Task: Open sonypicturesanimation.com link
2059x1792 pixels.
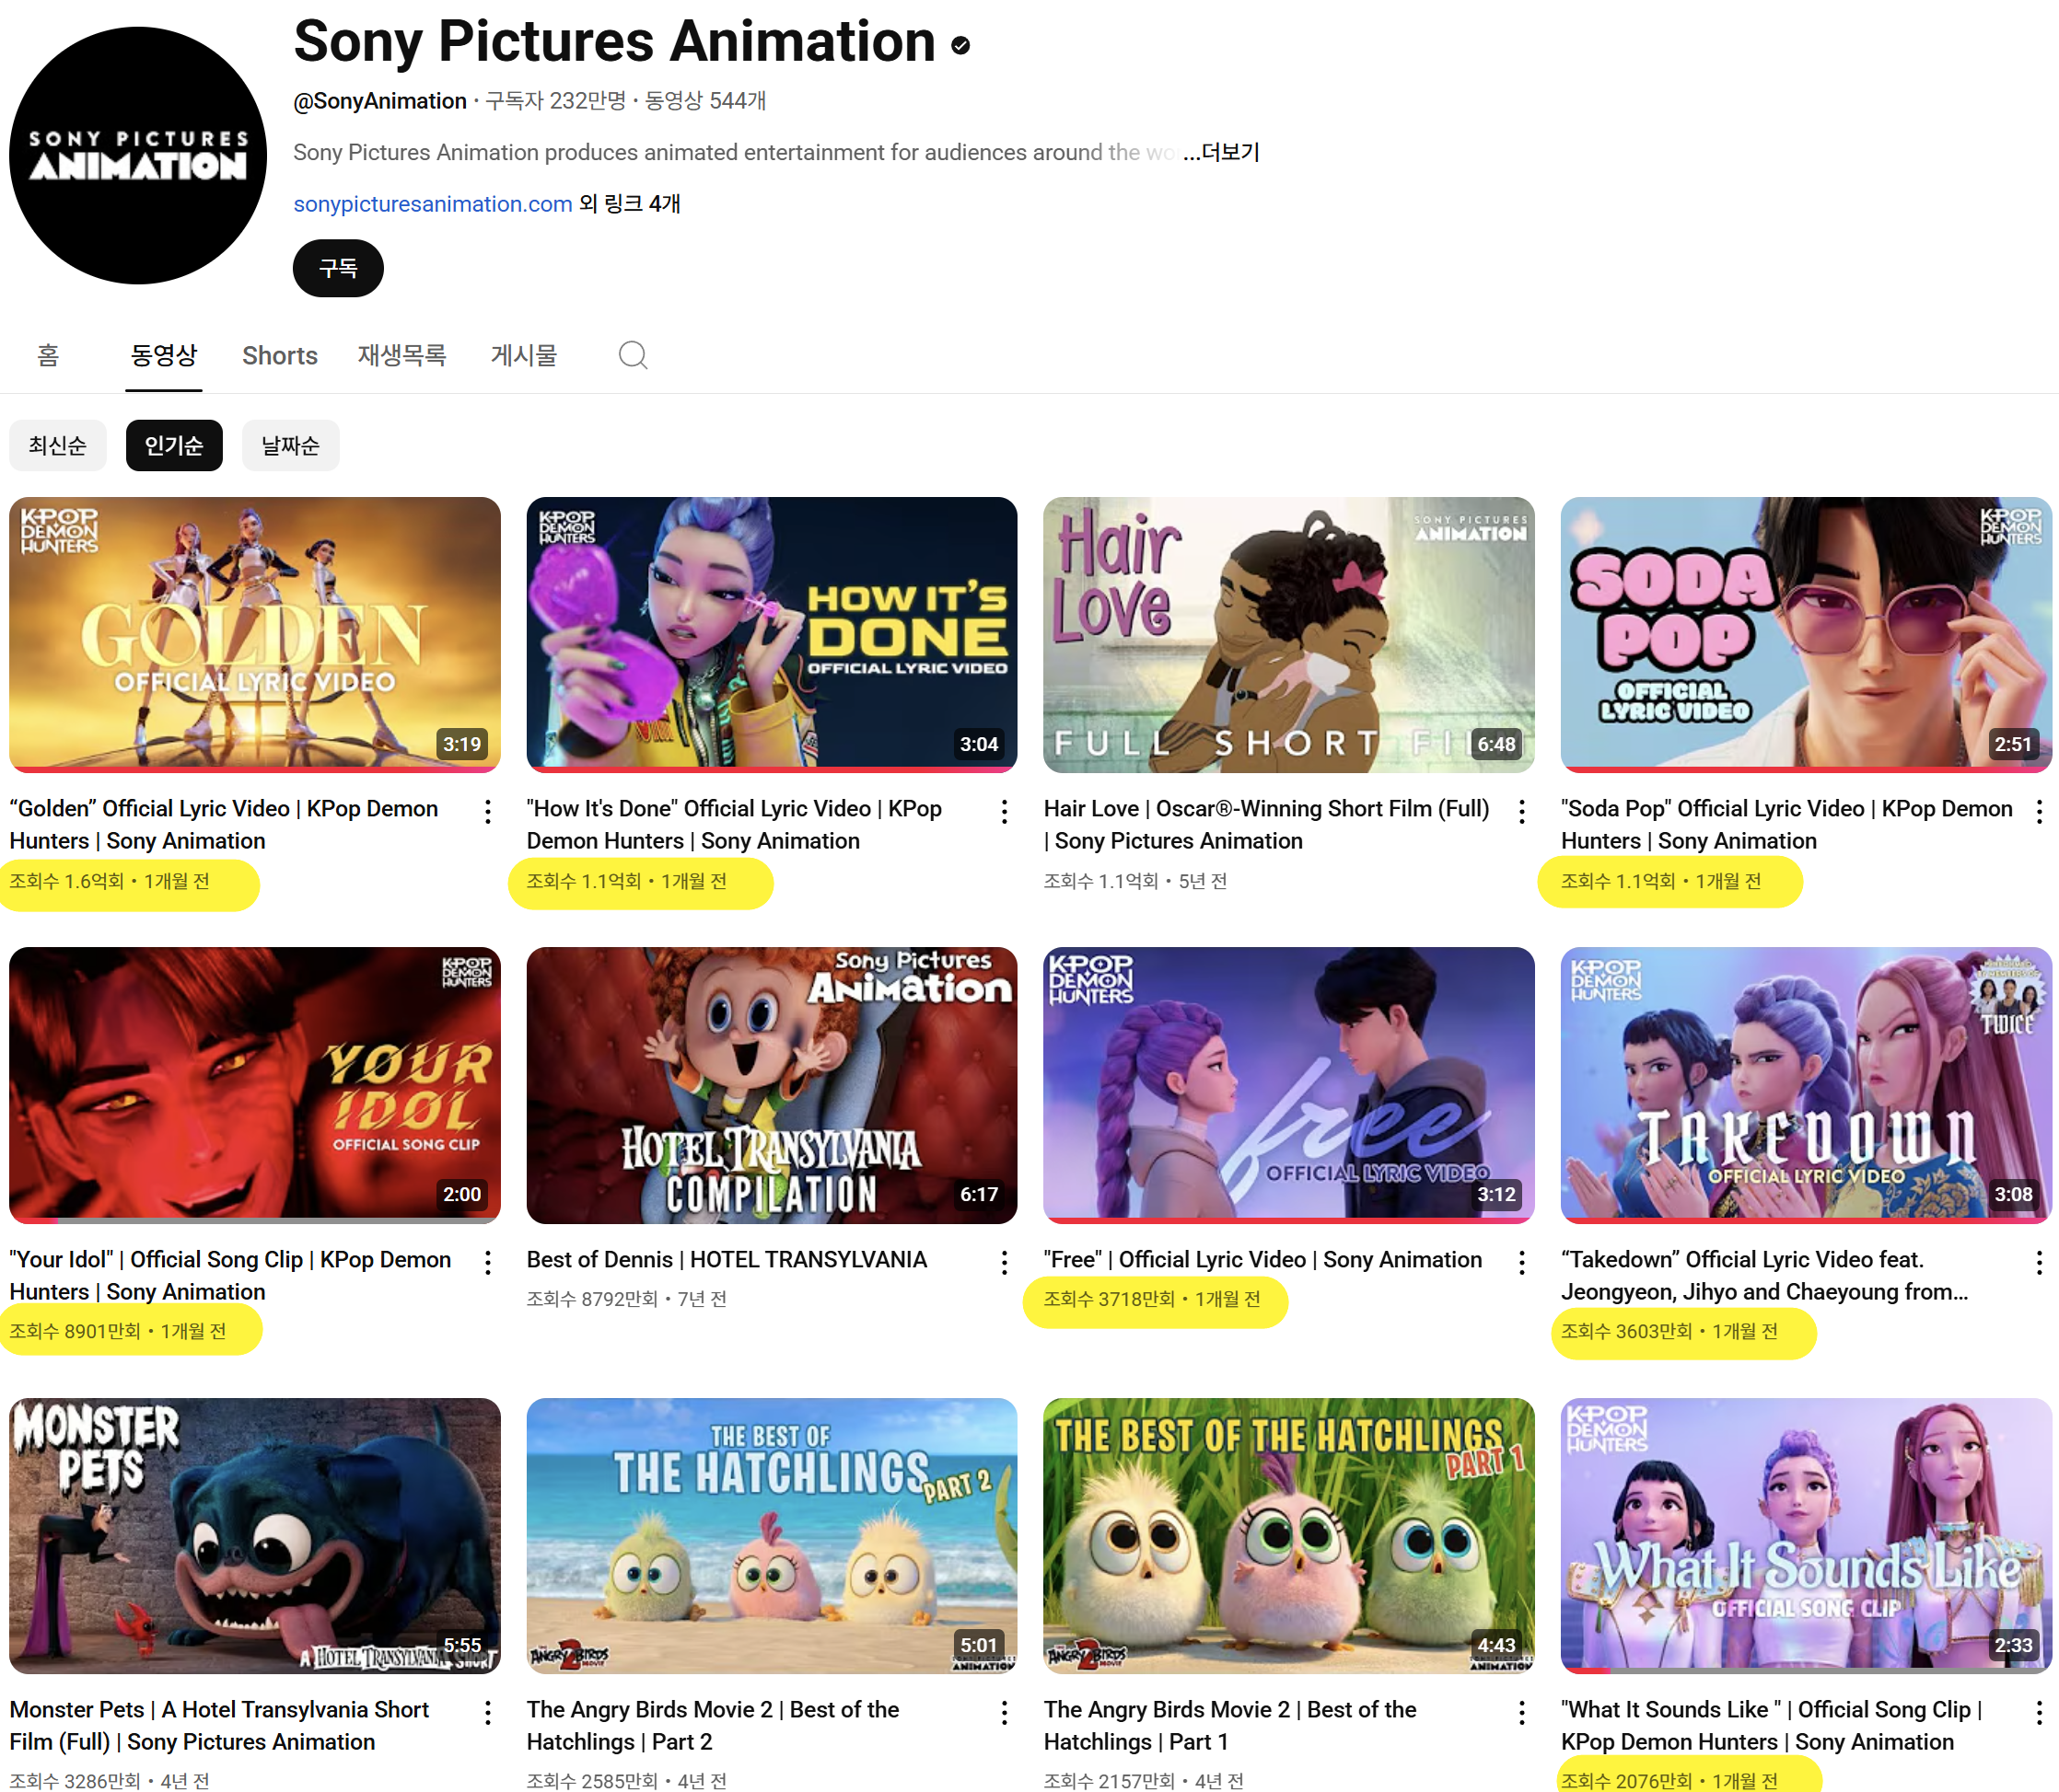Action: pyautogui.click(x=432, y=204)
